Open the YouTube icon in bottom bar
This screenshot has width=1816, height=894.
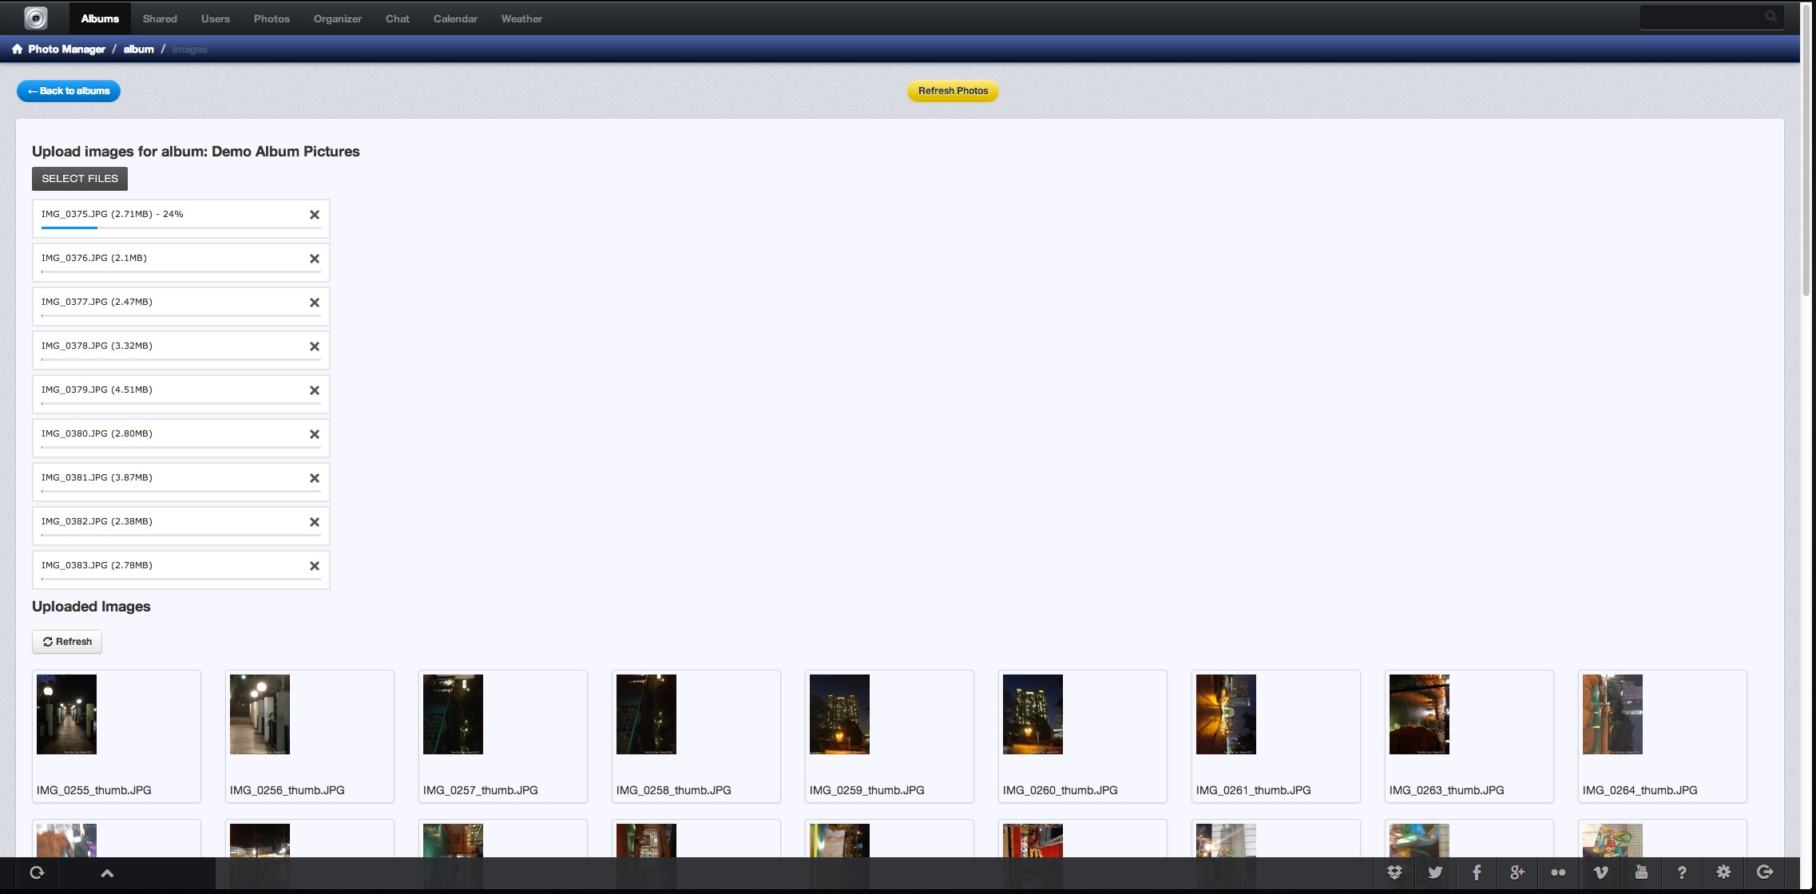[1641, 872]
